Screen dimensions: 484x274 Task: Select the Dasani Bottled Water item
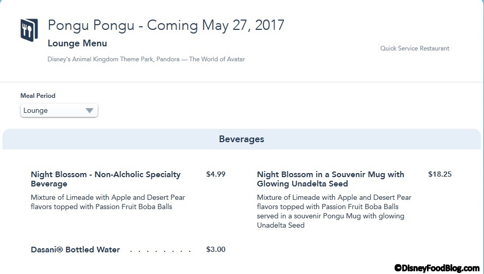[x=75, y=250]
